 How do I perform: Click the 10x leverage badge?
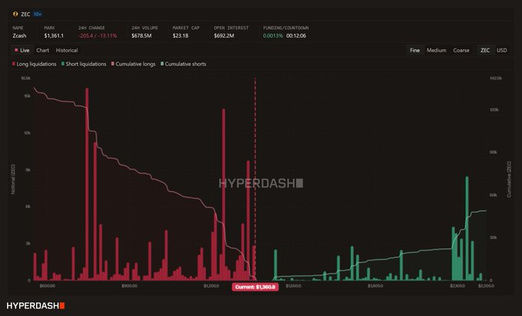(x=38, y=15)
